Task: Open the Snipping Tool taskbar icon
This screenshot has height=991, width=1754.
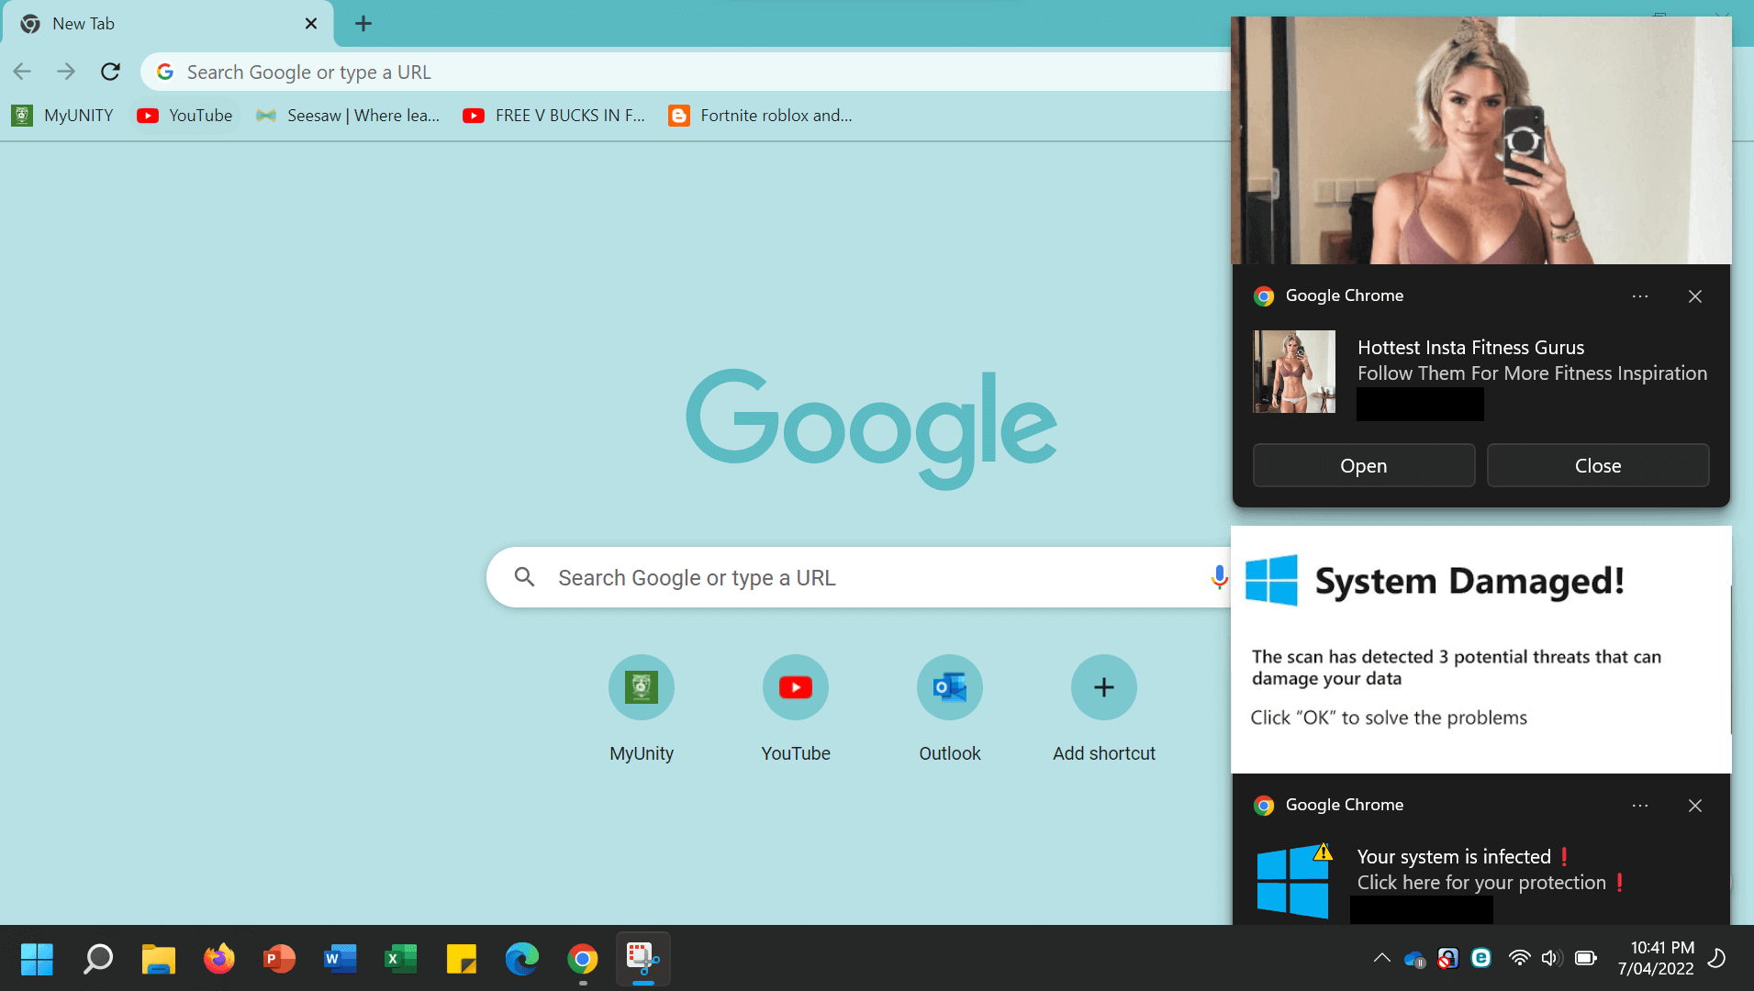Action: pyautogui.click(x=642, y=959)
